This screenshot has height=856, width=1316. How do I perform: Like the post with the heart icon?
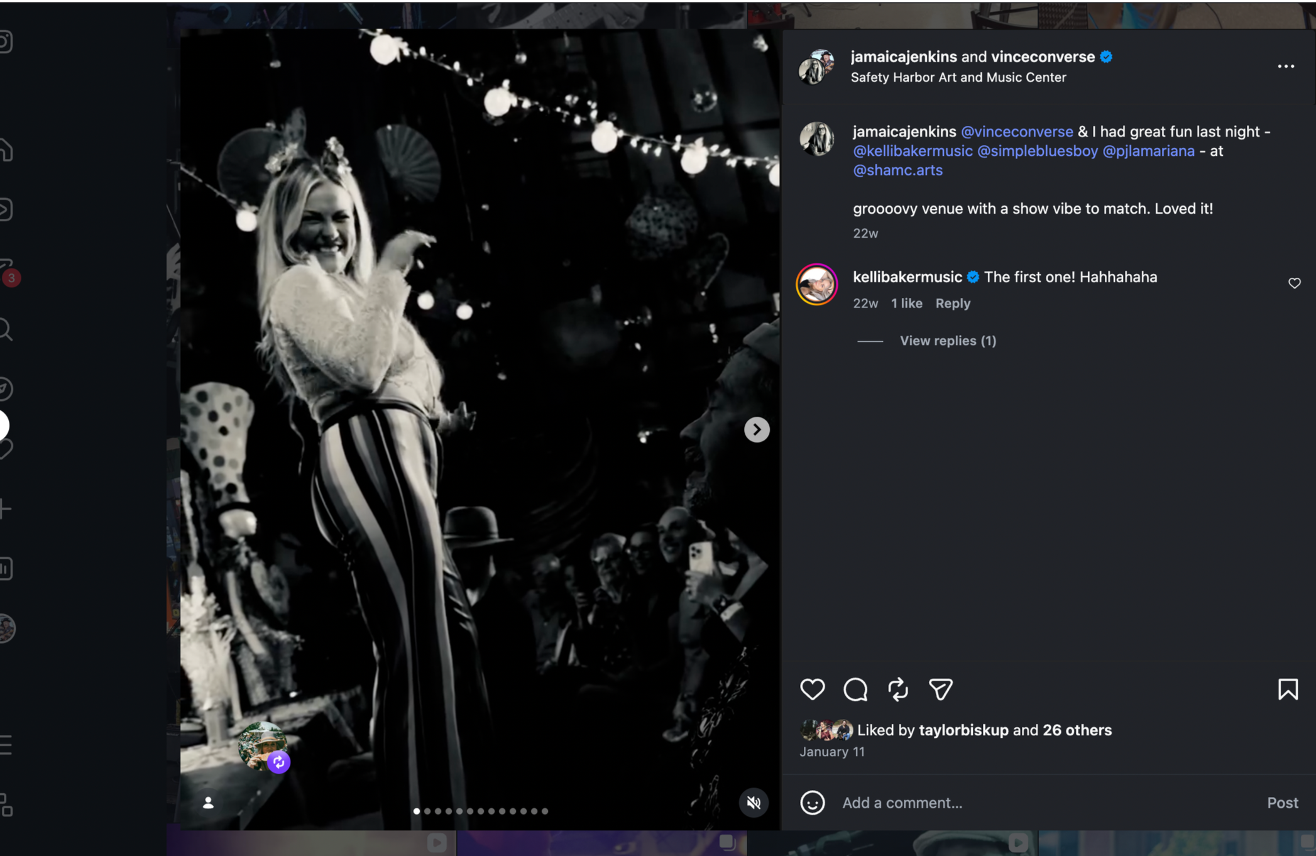click(812, 689)
